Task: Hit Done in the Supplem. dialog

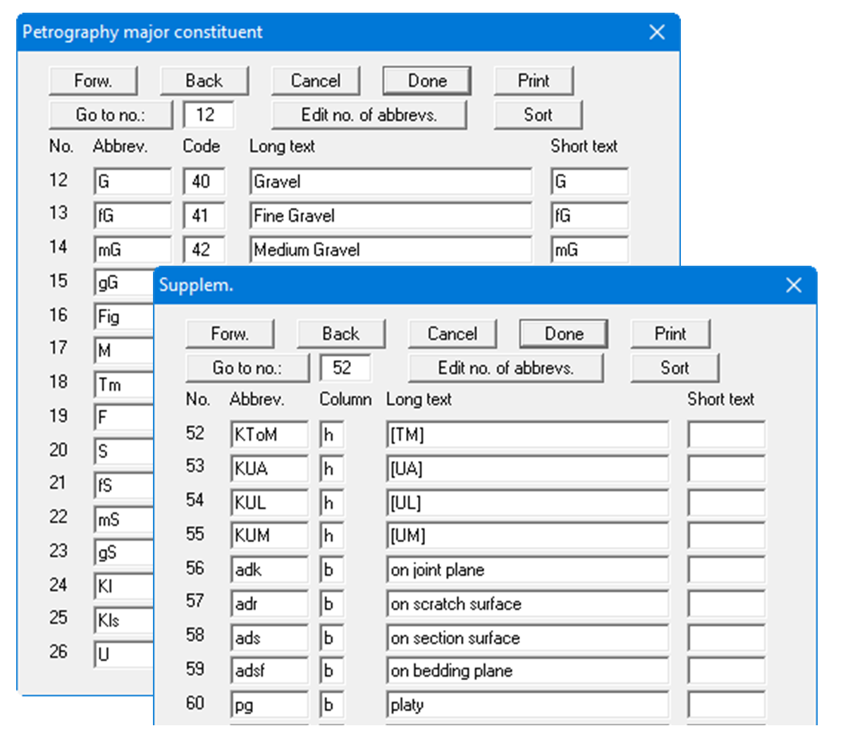Action: point(563,334)
